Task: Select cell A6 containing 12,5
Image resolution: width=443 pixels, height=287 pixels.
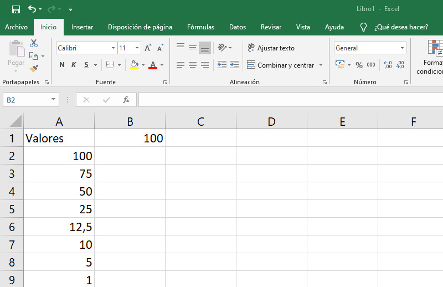Action: [x=59, y=227]
